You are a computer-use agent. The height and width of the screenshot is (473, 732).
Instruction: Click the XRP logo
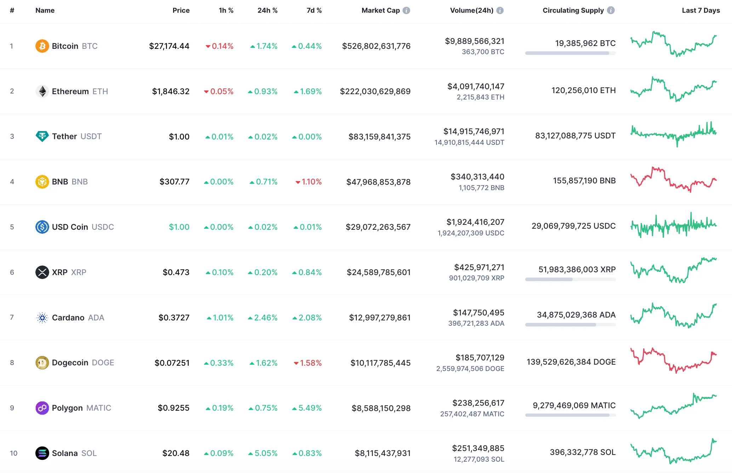pyautogui.click(x=42, y=272)
